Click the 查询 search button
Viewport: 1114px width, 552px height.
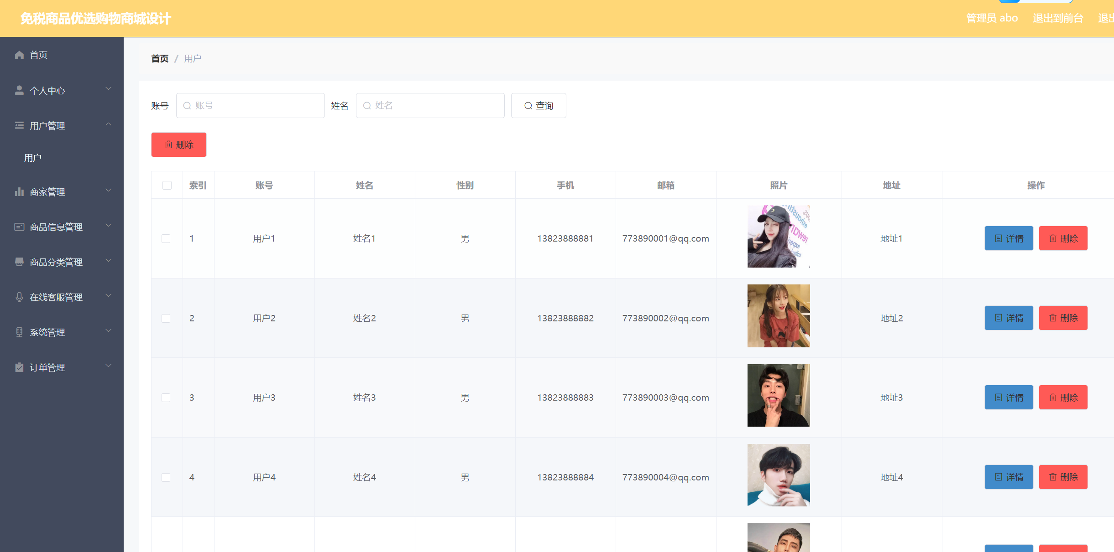tap(539, 106)
